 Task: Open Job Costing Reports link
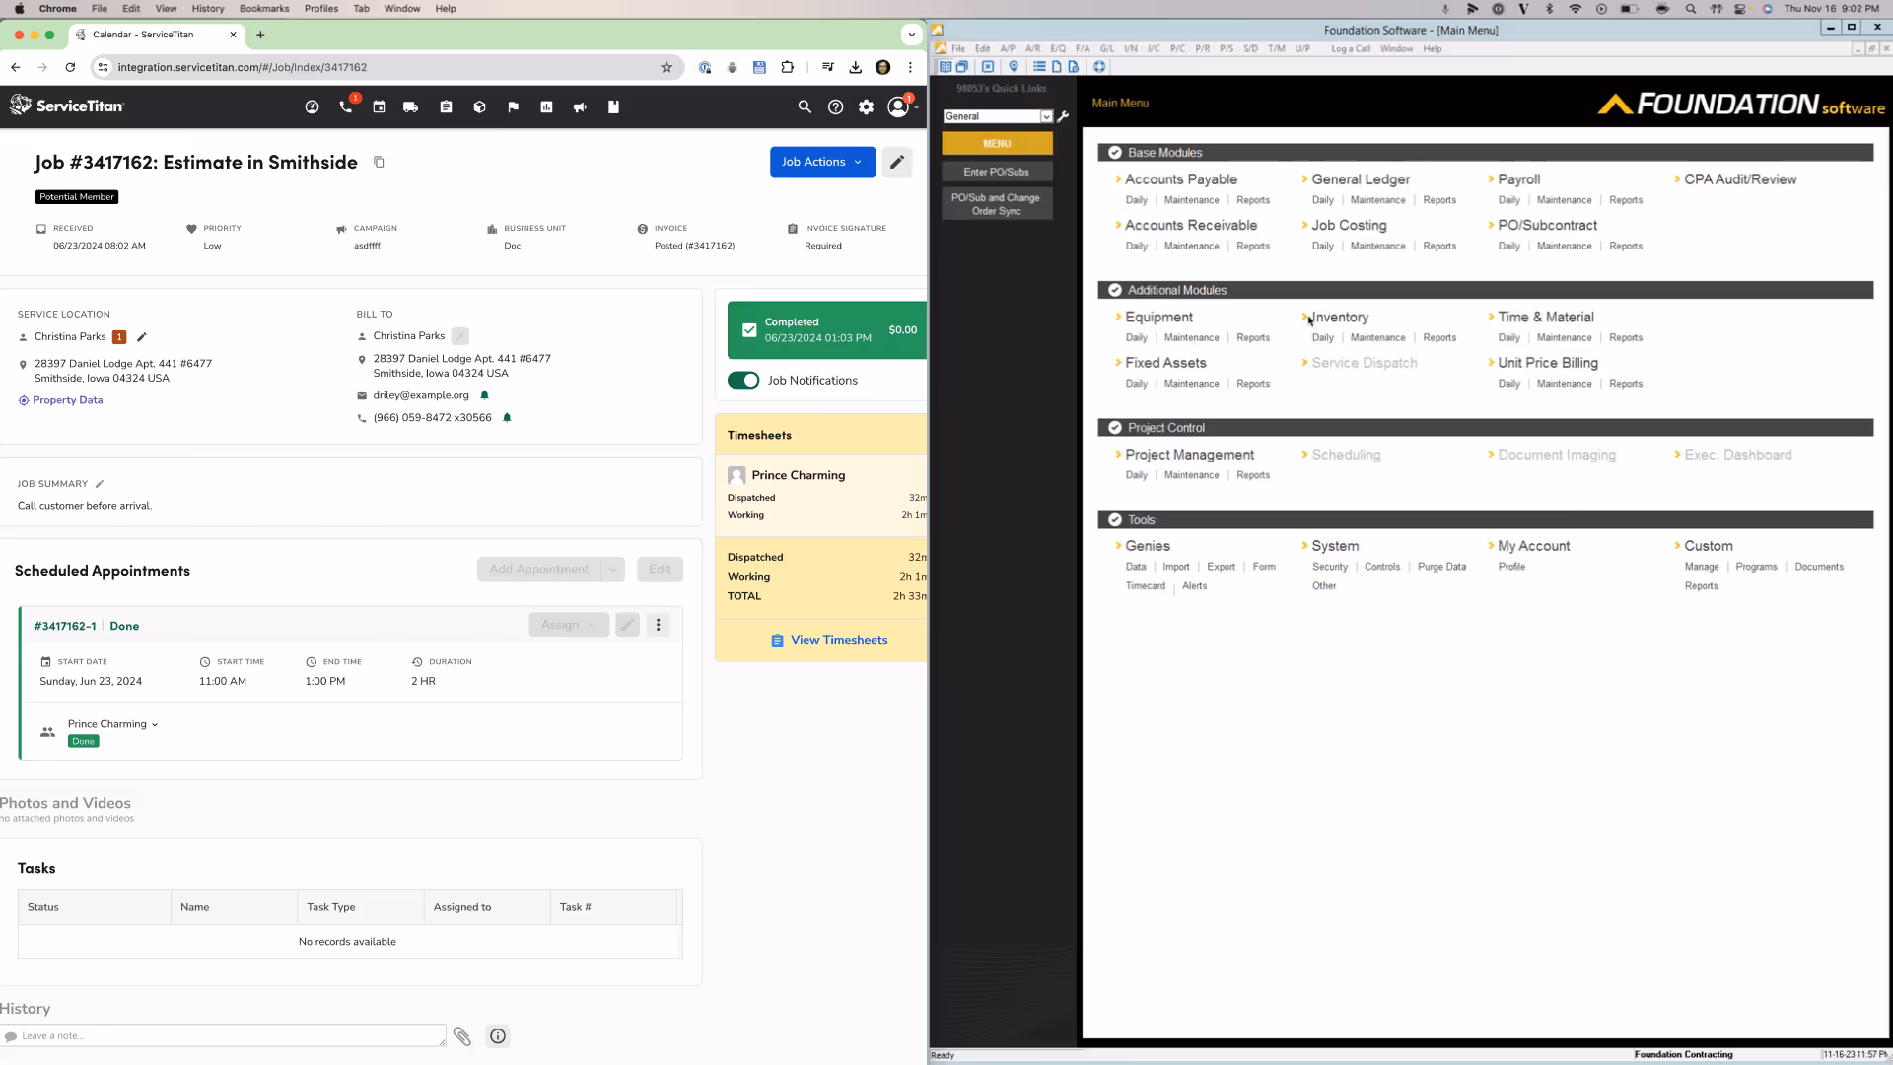[1439, 246]
